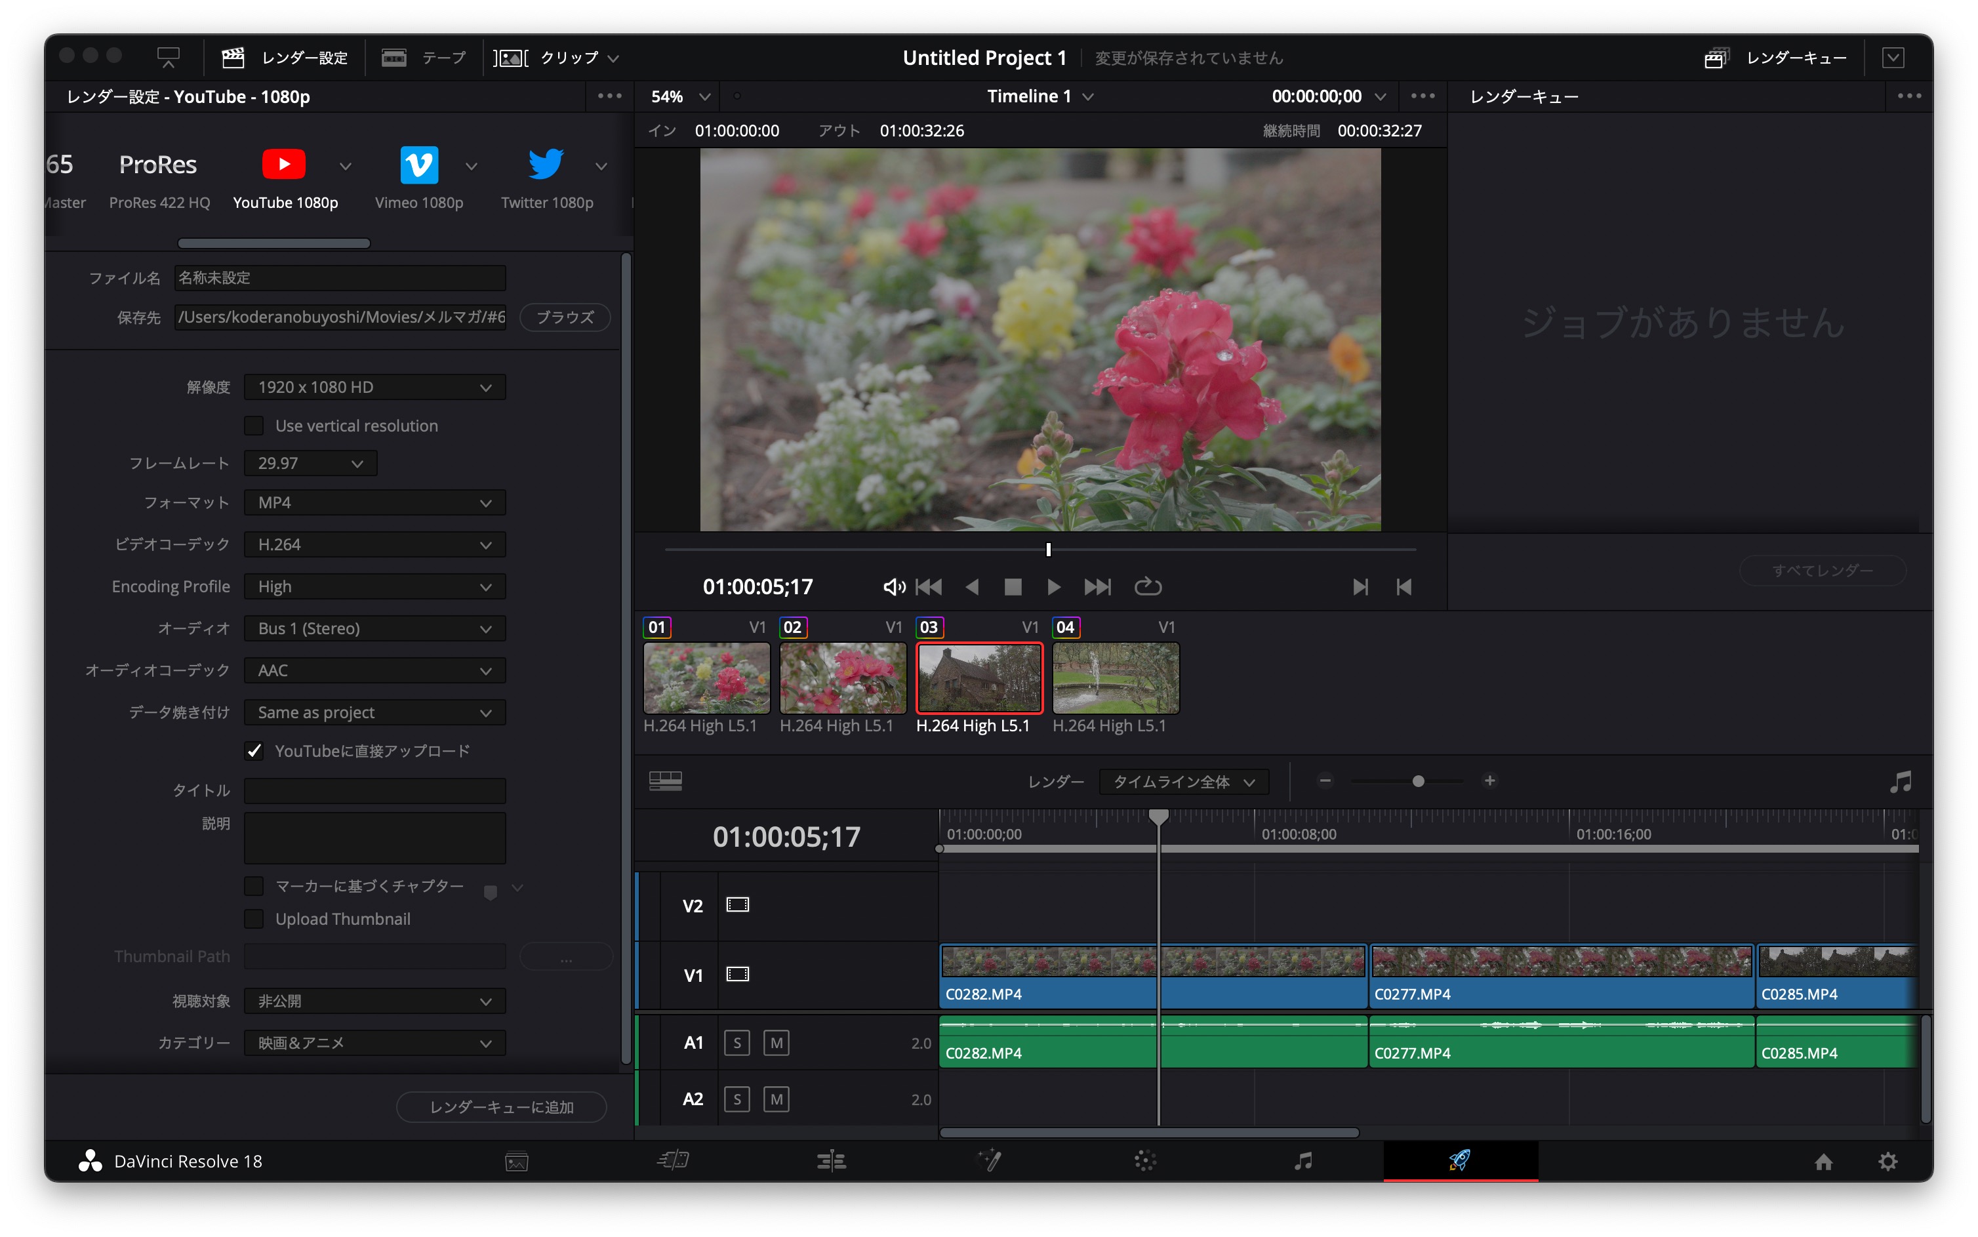The image size is (1978, 1237).
Task: Switch to the Color page icon
Action: (x=1144, y=1160)
